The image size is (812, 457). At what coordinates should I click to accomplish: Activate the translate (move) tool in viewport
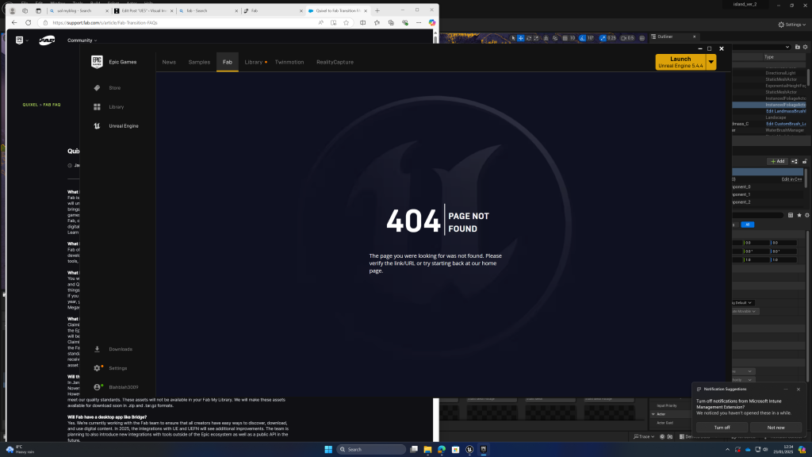pos(521,38)
